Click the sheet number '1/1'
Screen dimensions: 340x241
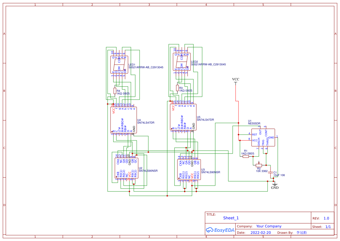coord(328,227)
